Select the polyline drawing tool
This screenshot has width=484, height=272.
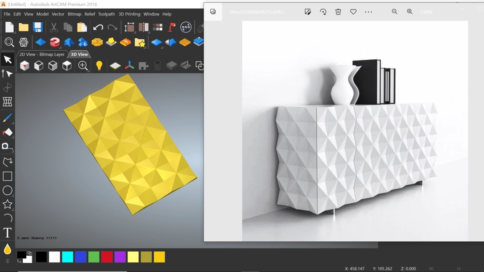pyautogui.click(x=8, y=162)
